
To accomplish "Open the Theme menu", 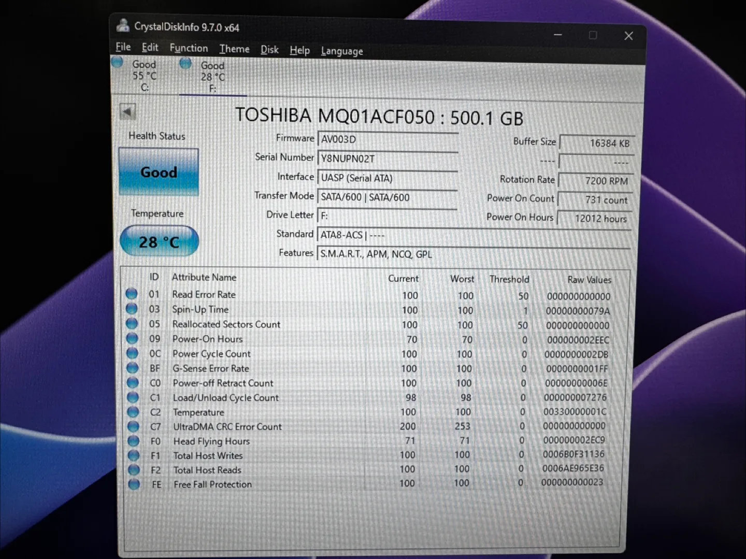I will (234, 49).
